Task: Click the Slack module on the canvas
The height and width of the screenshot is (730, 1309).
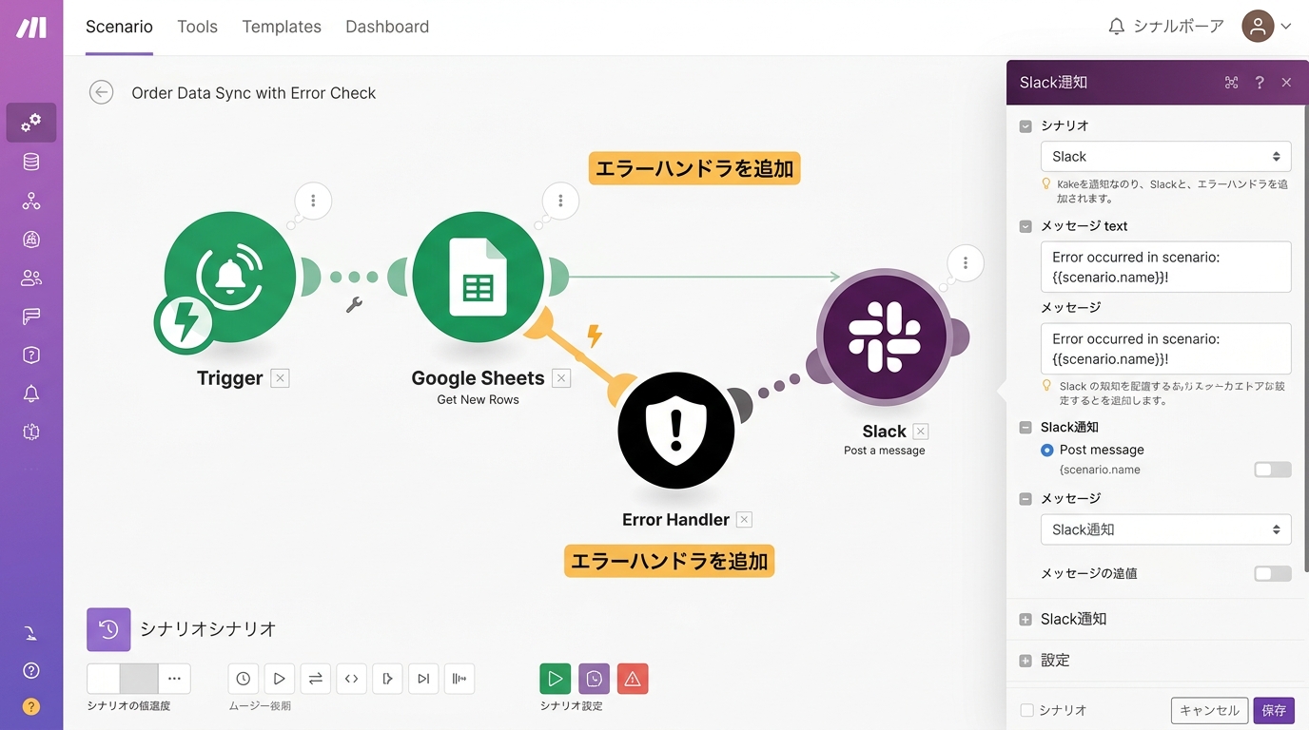Action: tap(884, 336)
